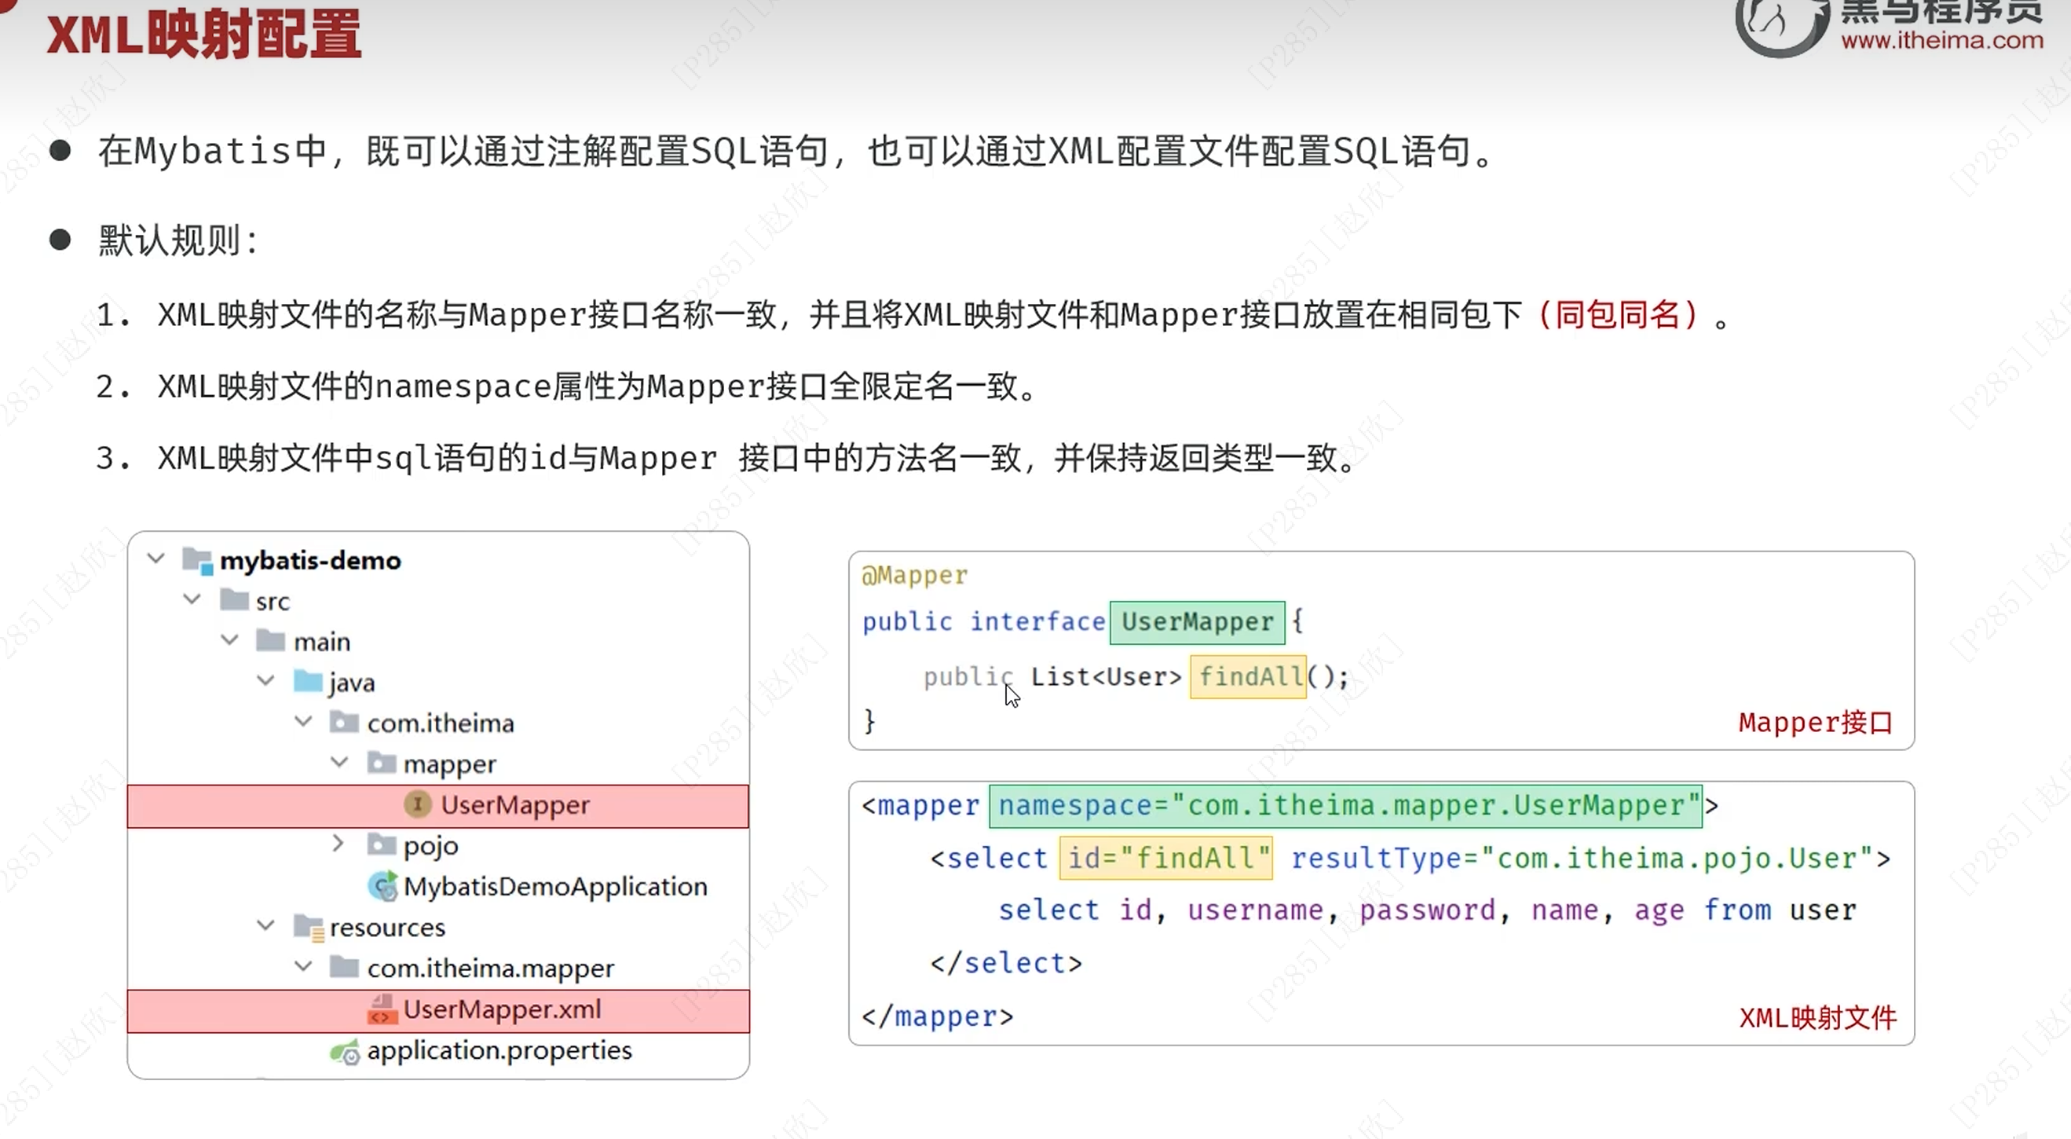
Task: Click the MybatisDemoApplication class icon
Action: (x=382, y=886)
